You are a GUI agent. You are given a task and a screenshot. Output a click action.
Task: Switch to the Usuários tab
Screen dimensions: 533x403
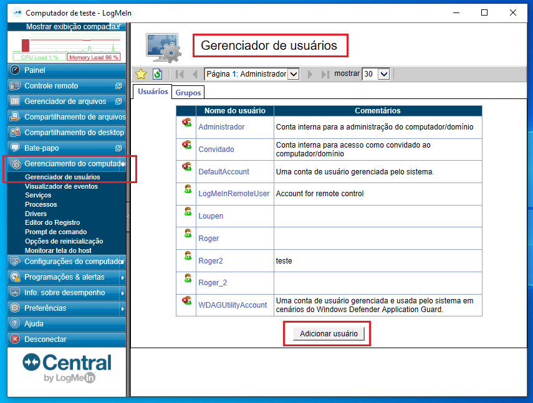tap(153, 92)
